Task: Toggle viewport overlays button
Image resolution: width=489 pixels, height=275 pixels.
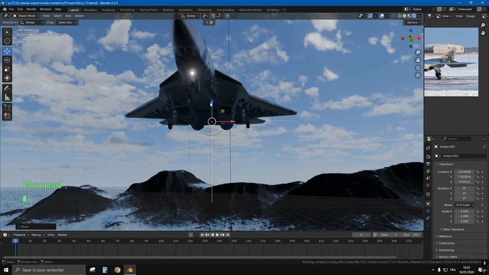Action: coord(382,16)
